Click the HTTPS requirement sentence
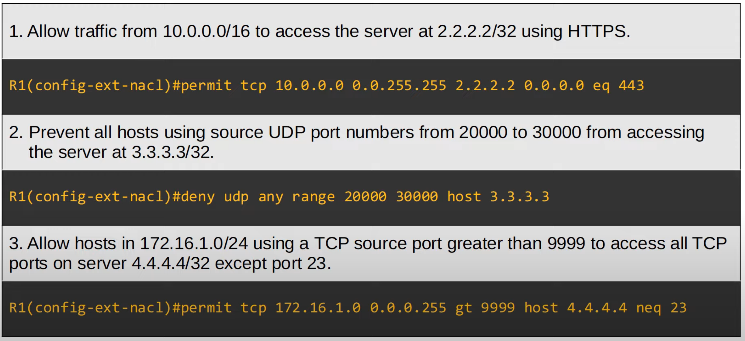The image size is (745, 341). (320, 31)
